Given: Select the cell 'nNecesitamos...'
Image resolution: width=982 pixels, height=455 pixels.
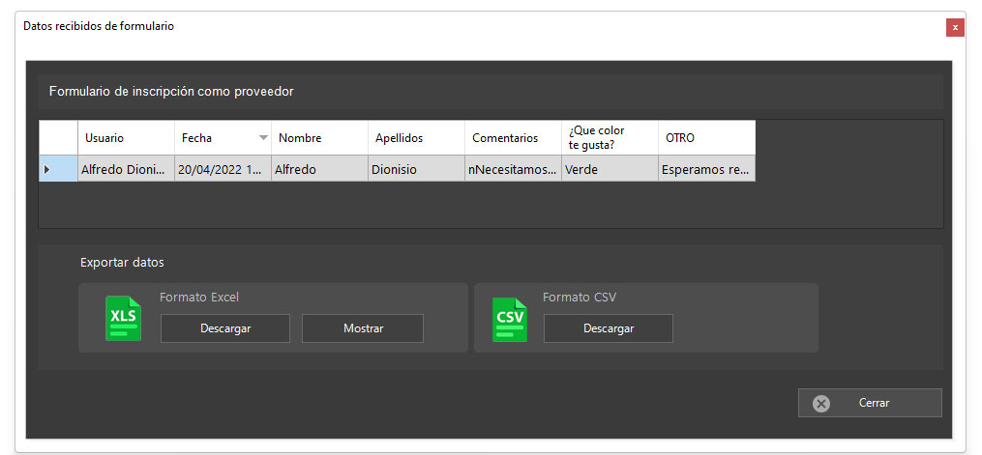Looking at the screenshot, I should click(x=514, y=169).
